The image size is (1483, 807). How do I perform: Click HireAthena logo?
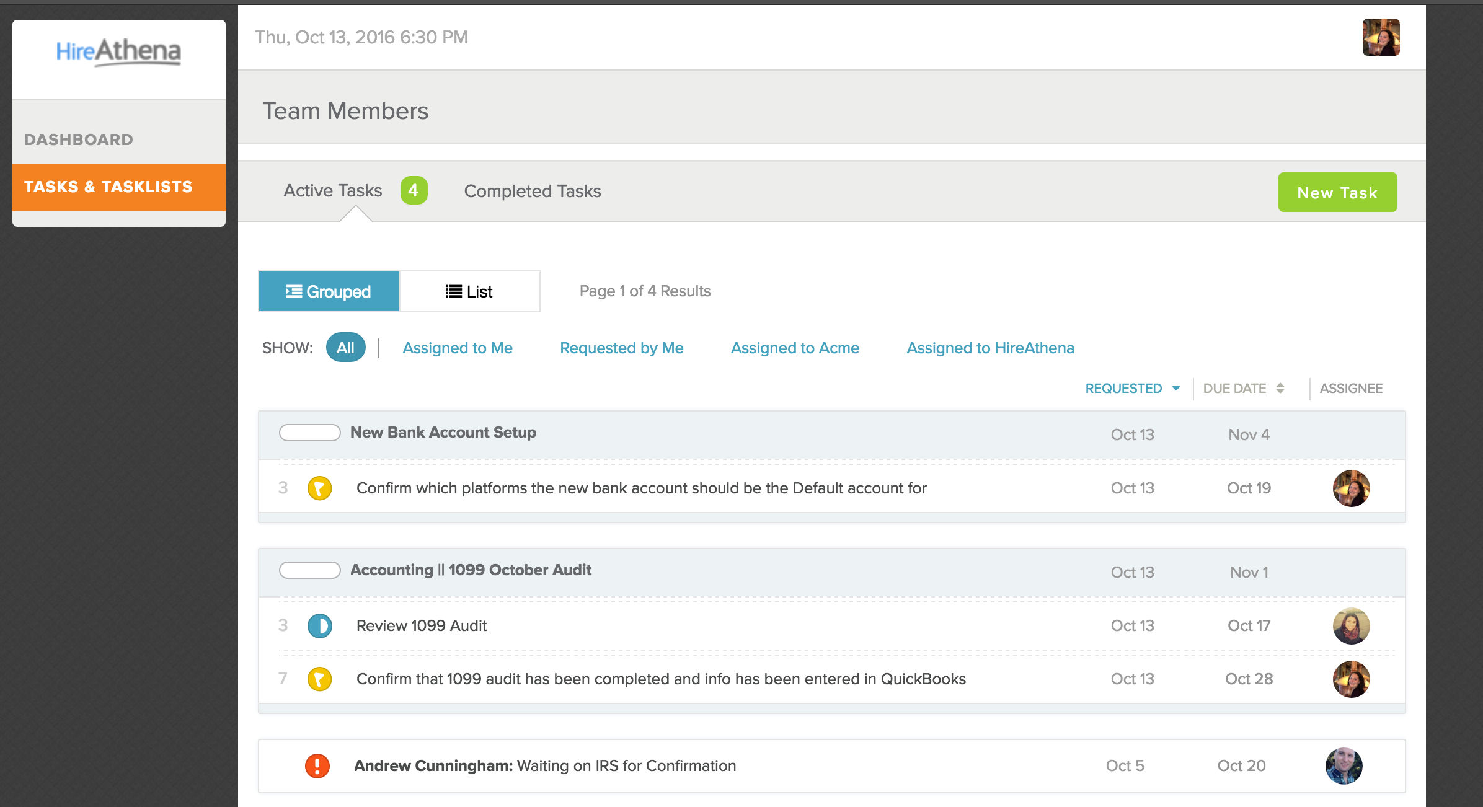click(118, 52)
